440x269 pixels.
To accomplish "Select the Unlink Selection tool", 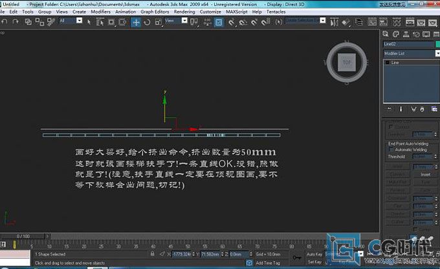I will point(39,22).
